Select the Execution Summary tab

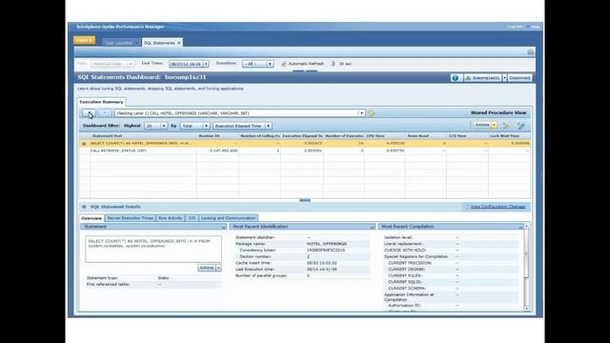(x=102, y=102)
